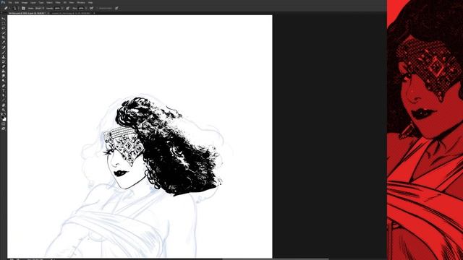Select the Zoom tool
Image resolution: width=463 pixels, height=260 pixels.
pyautogui.click(x=4, y=110)
